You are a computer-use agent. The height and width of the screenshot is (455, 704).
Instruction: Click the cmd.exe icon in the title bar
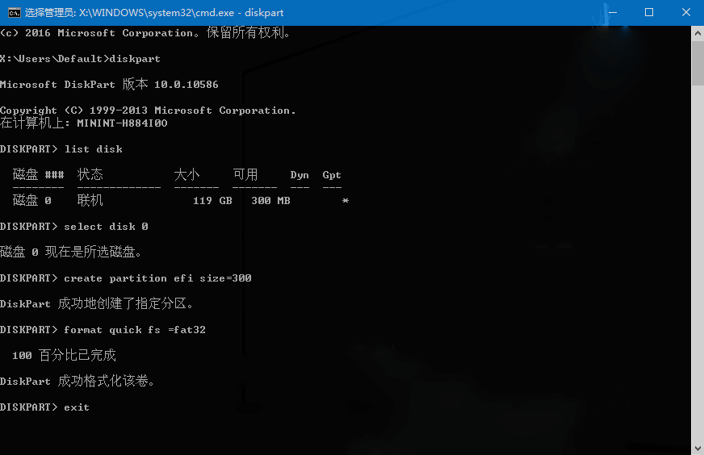coord(12,12)
